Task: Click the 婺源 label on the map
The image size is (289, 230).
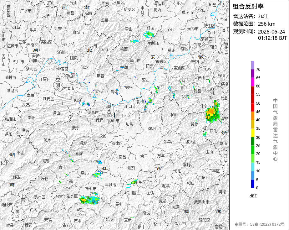Action: click(194, 124)
